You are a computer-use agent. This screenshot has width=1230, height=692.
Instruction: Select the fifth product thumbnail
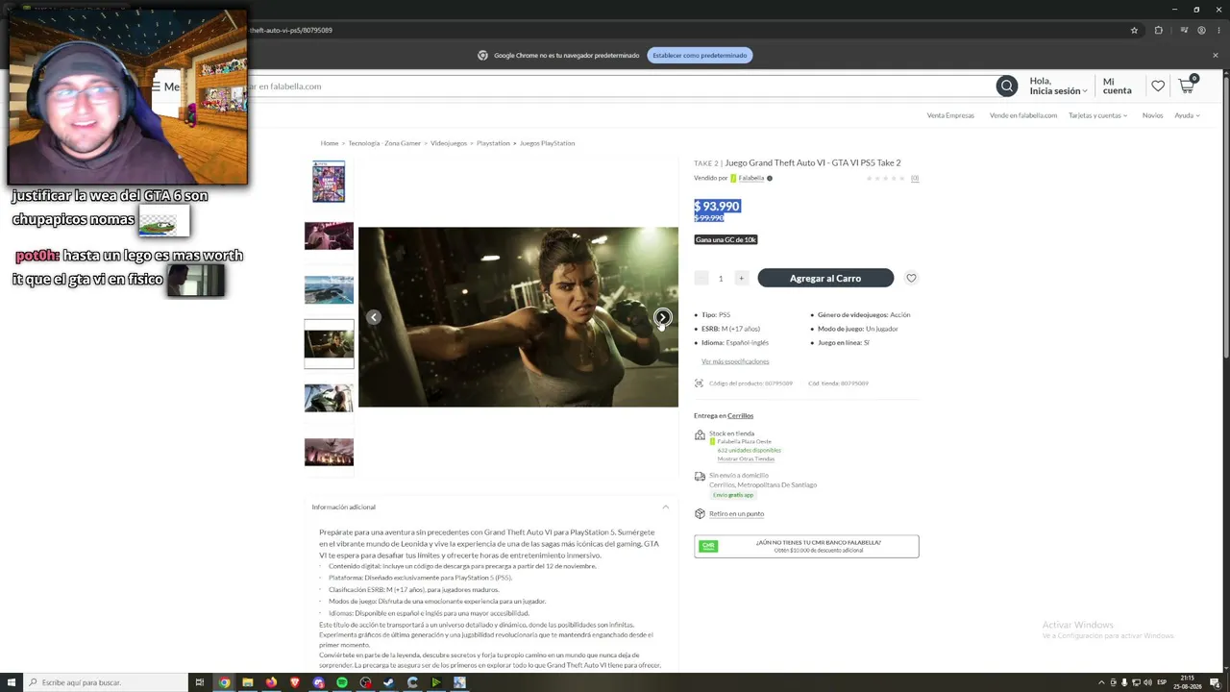tap(329, 398)
